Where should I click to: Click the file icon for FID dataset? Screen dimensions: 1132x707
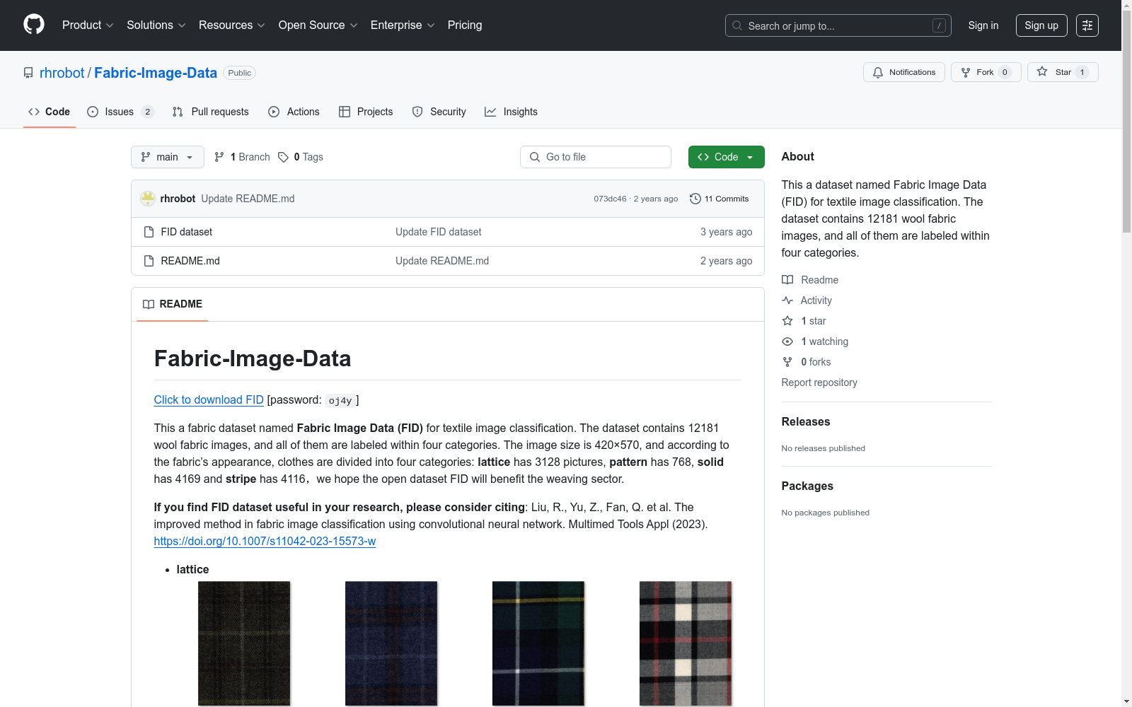click(149, 232)
